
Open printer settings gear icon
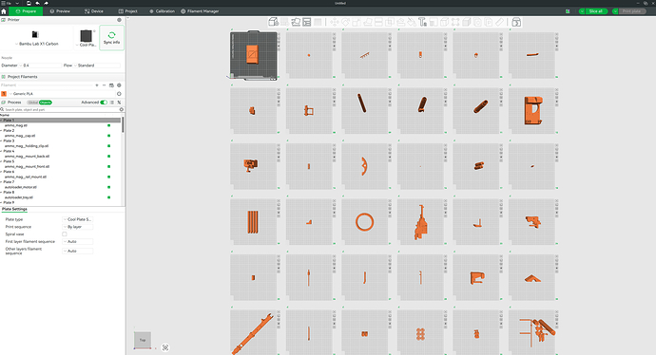point(119,20)
